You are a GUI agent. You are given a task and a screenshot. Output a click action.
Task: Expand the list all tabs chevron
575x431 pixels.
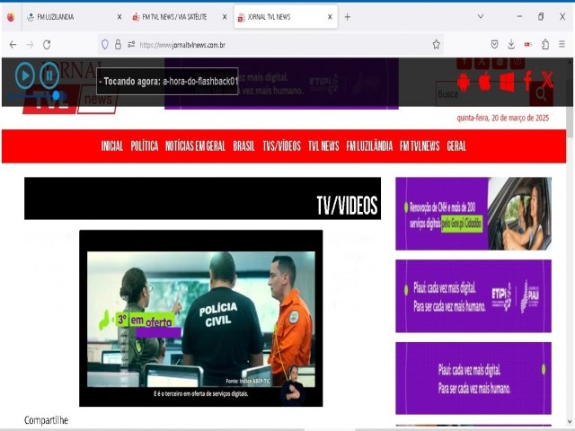(481, 16)
